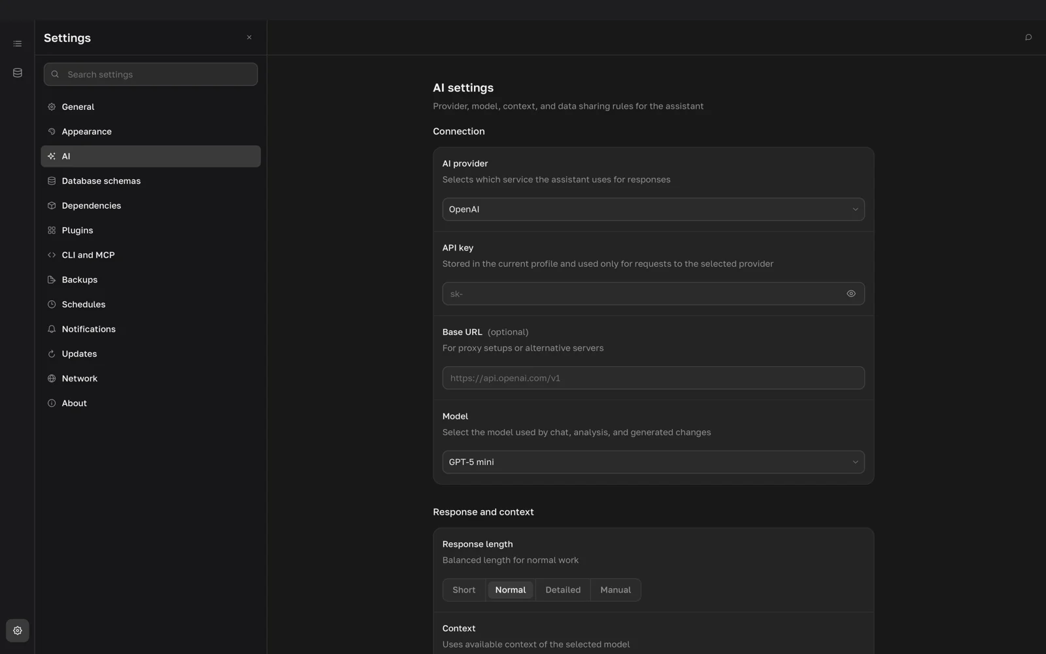
Task: Set response length to Manual
Action: (616, 590)
